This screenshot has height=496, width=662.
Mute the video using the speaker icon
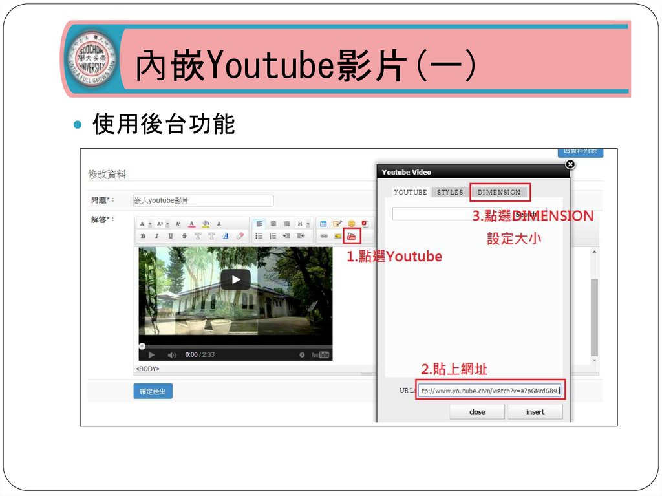click(x=172, y=355)
